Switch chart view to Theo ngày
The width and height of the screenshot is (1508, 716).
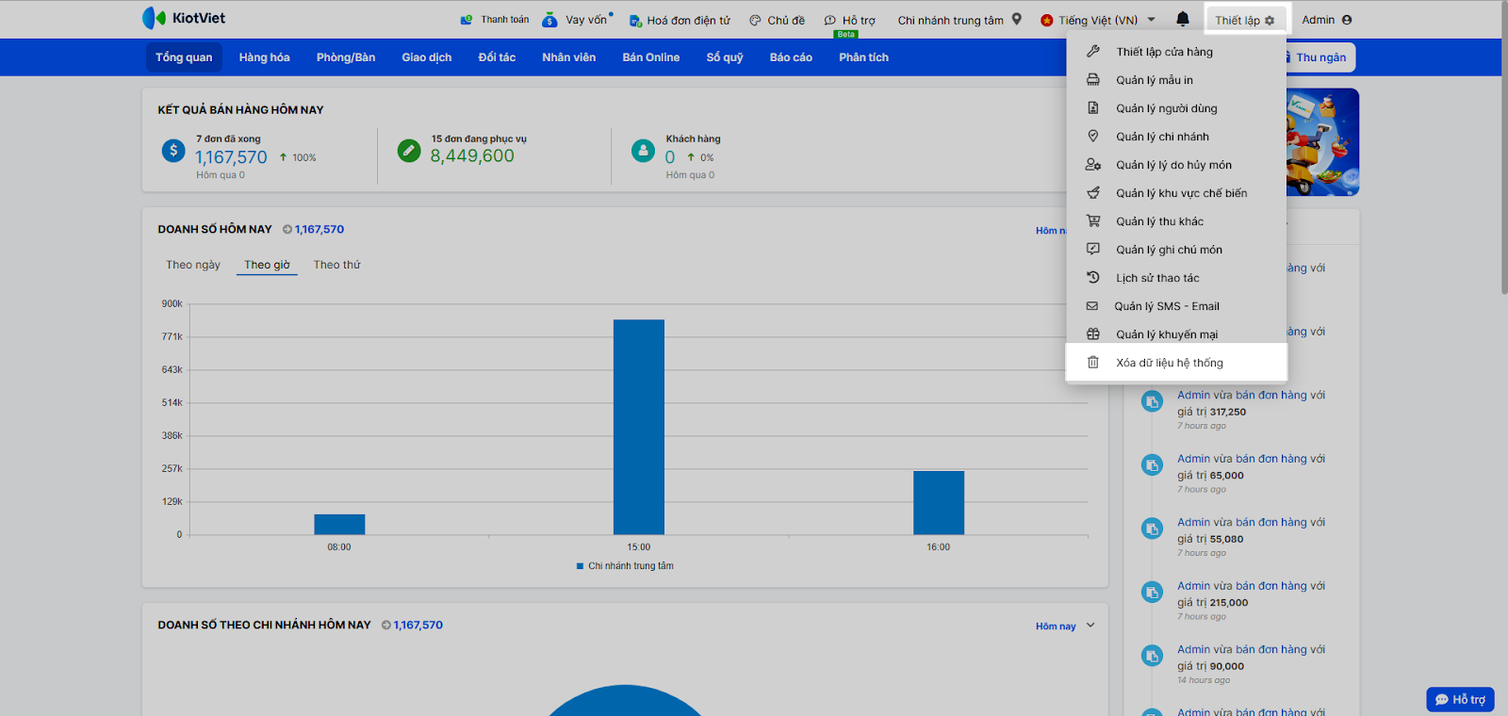pos(193,265)
